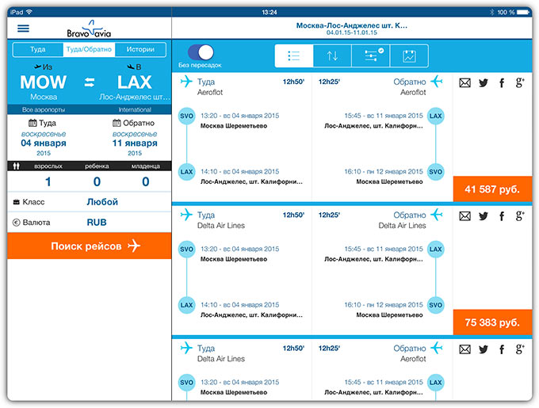Share third Delta/Aeroflot result on Facebook
Viewport: 539px width, 408px height.
[x=502, y=349]
